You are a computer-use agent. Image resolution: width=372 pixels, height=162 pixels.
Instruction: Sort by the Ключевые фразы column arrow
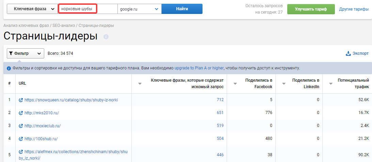click(x=140, y=83)
